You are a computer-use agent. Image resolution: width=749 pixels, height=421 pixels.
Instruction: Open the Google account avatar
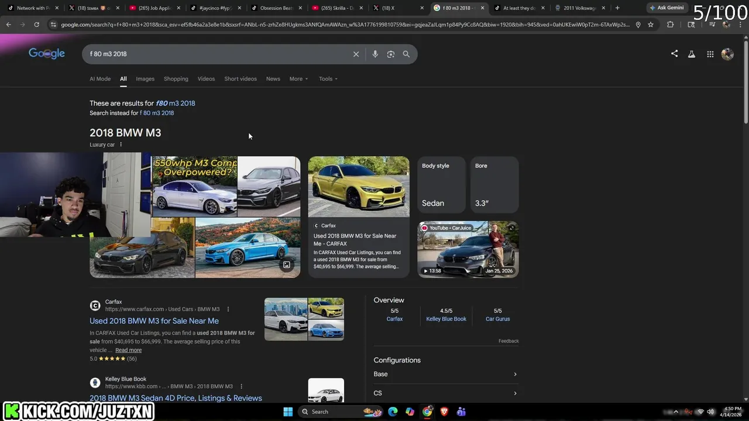click(727, 54)
